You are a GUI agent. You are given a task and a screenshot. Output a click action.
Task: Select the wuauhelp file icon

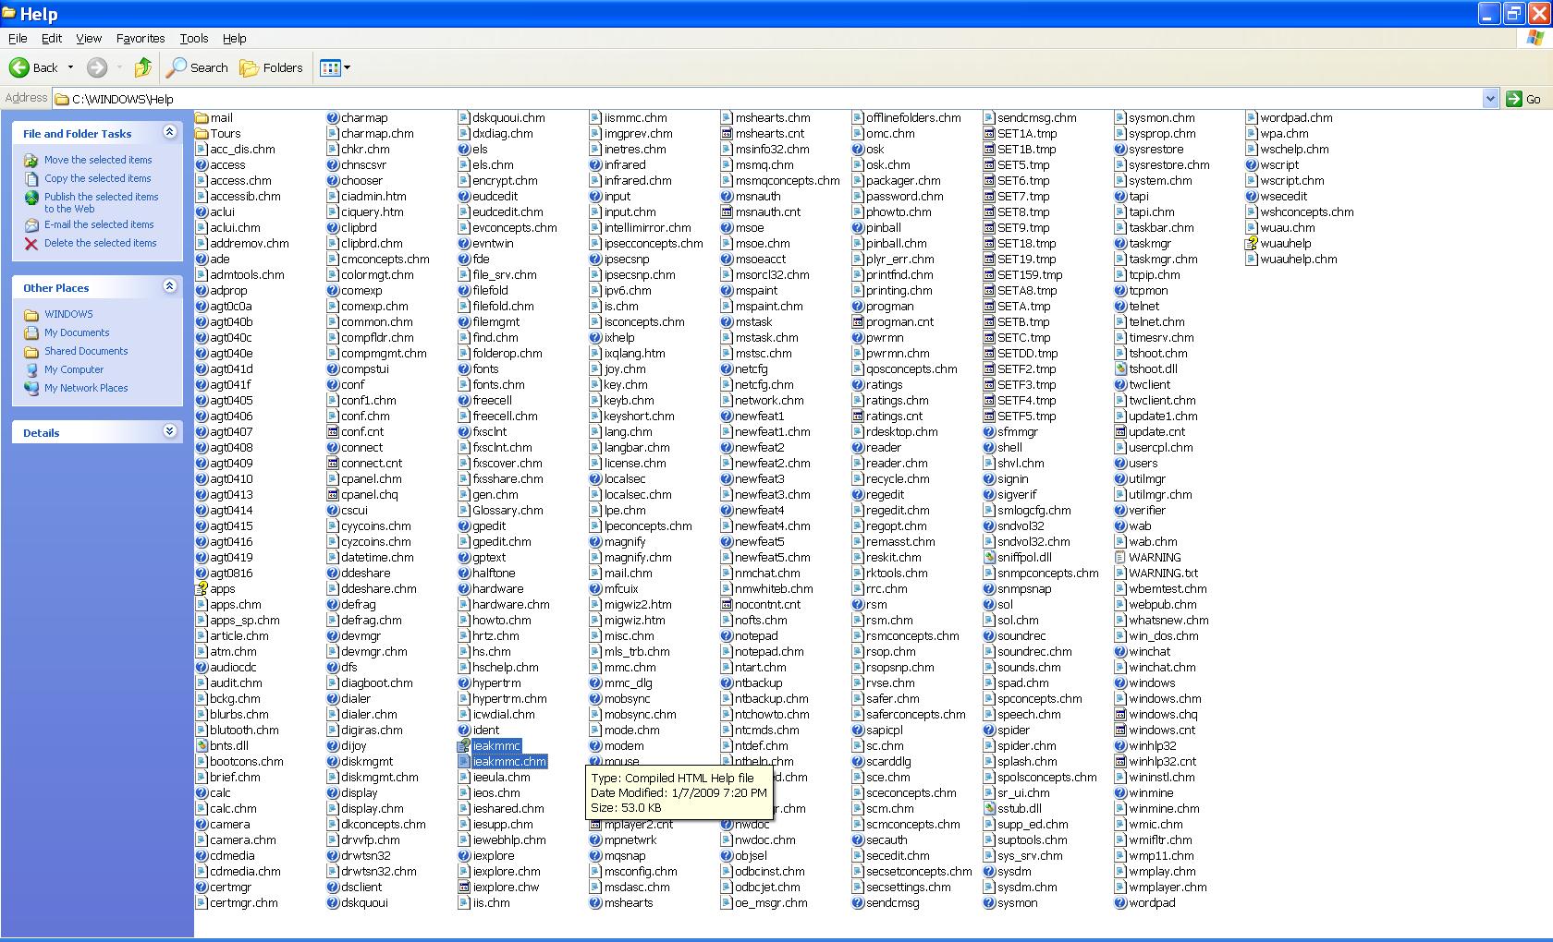coord(1252,243)
